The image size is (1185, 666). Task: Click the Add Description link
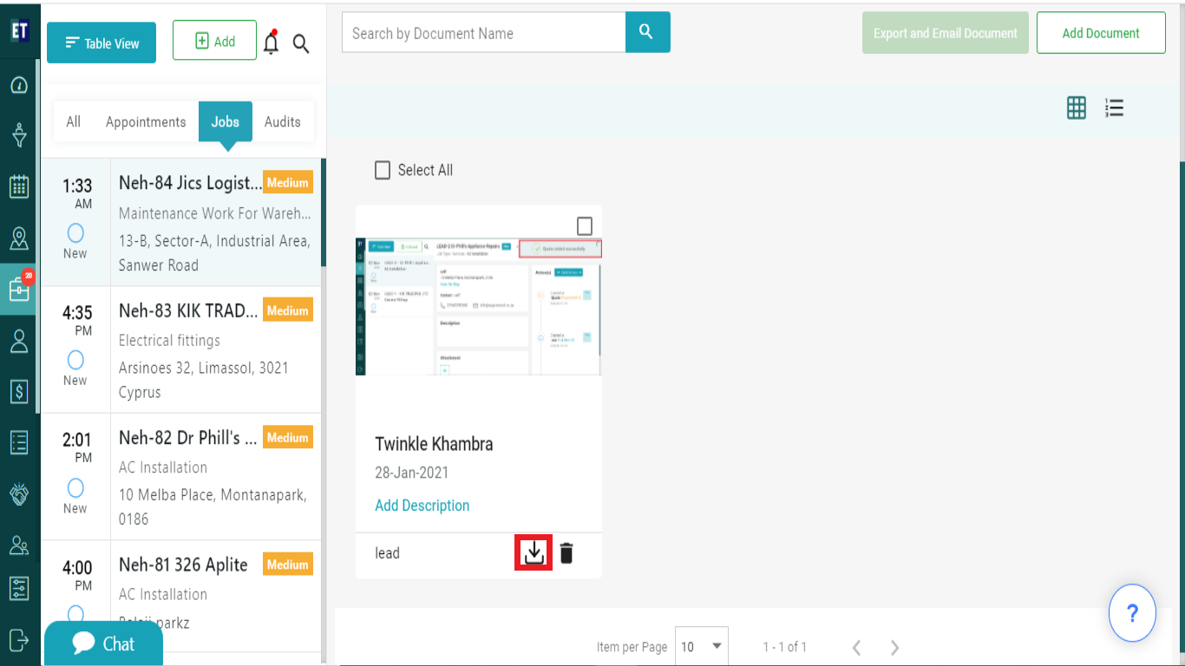(x=422, y=506)
